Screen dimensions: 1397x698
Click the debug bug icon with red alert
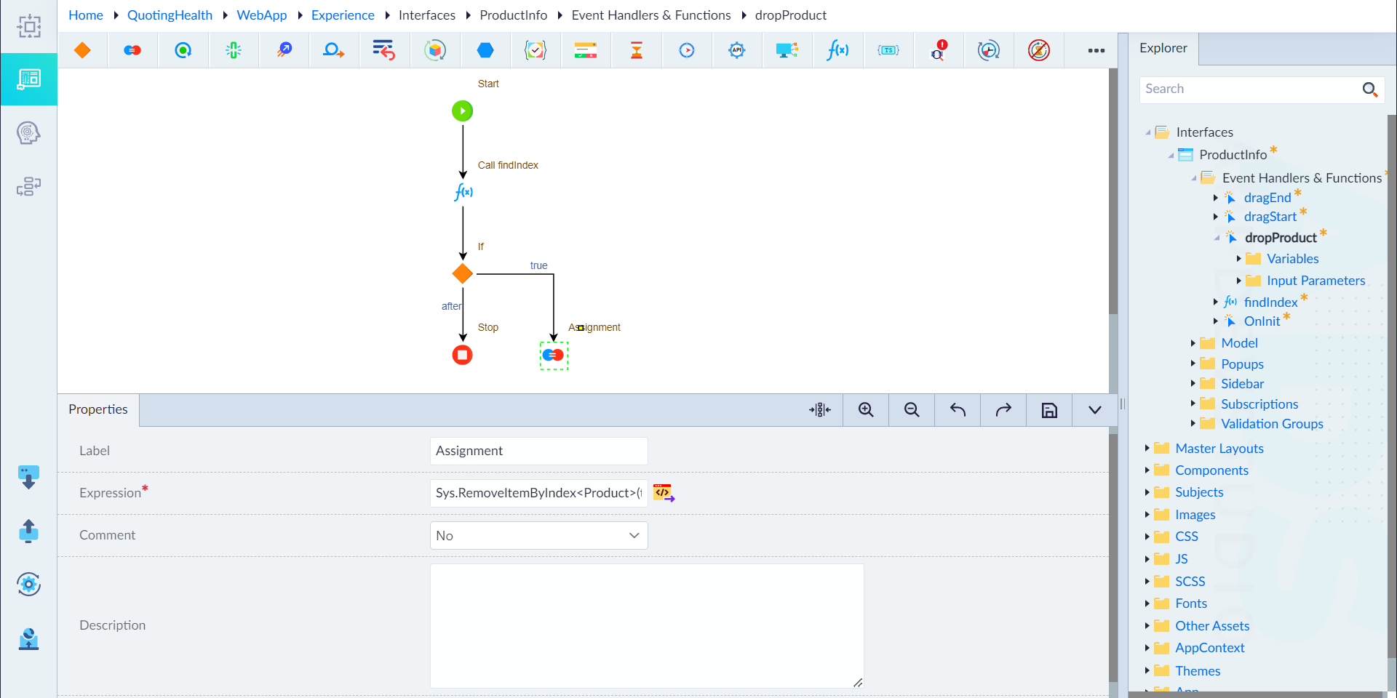939,50
